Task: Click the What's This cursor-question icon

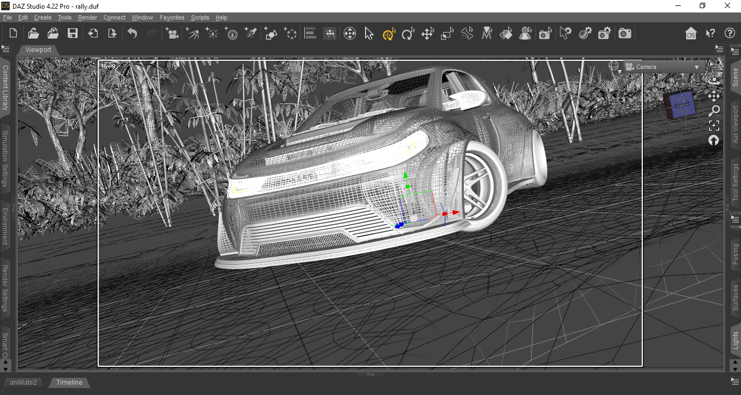Action: [711, 34]
